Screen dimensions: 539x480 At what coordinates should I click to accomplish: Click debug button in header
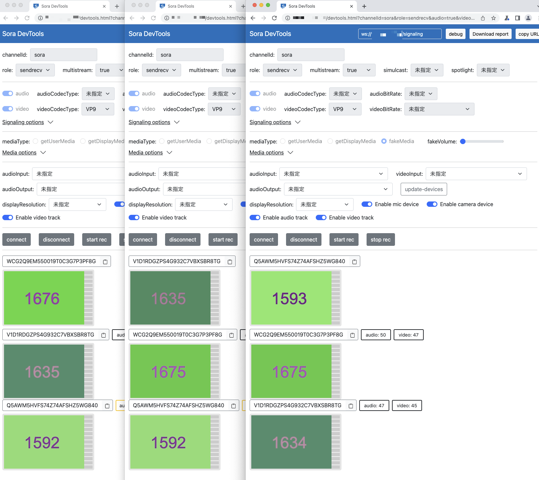(x=455, y=34)
